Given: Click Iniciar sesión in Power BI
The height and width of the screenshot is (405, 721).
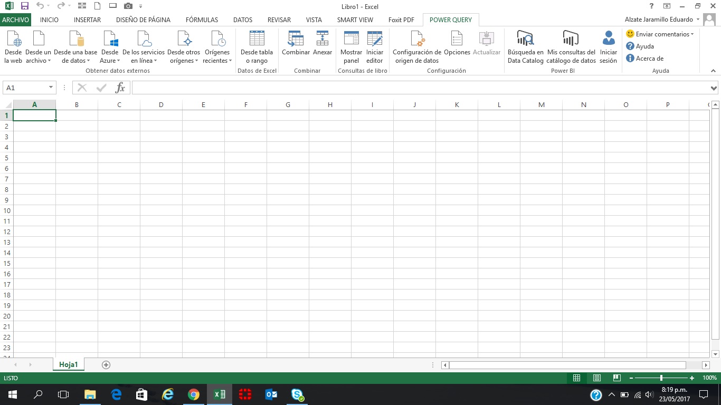Looking at the screenshot, I should click(609, 47).
